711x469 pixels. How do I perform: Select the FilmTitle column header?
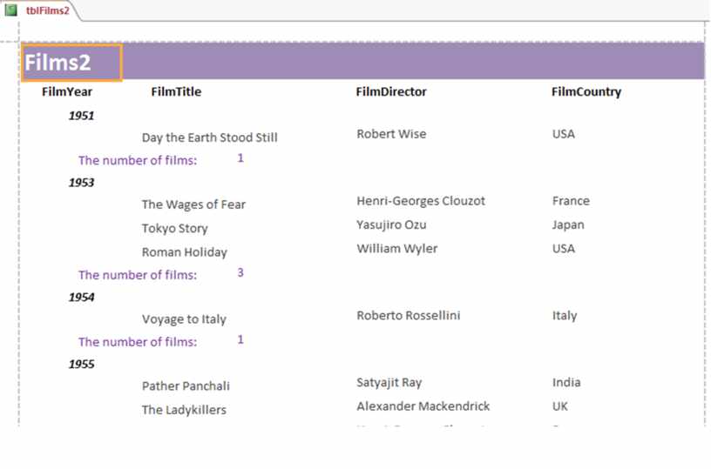pos(176,92)
